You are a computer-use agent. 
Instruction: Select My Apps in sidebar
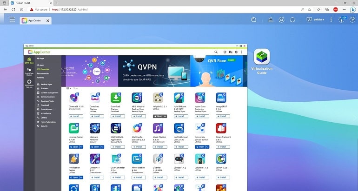click(40, 59)
